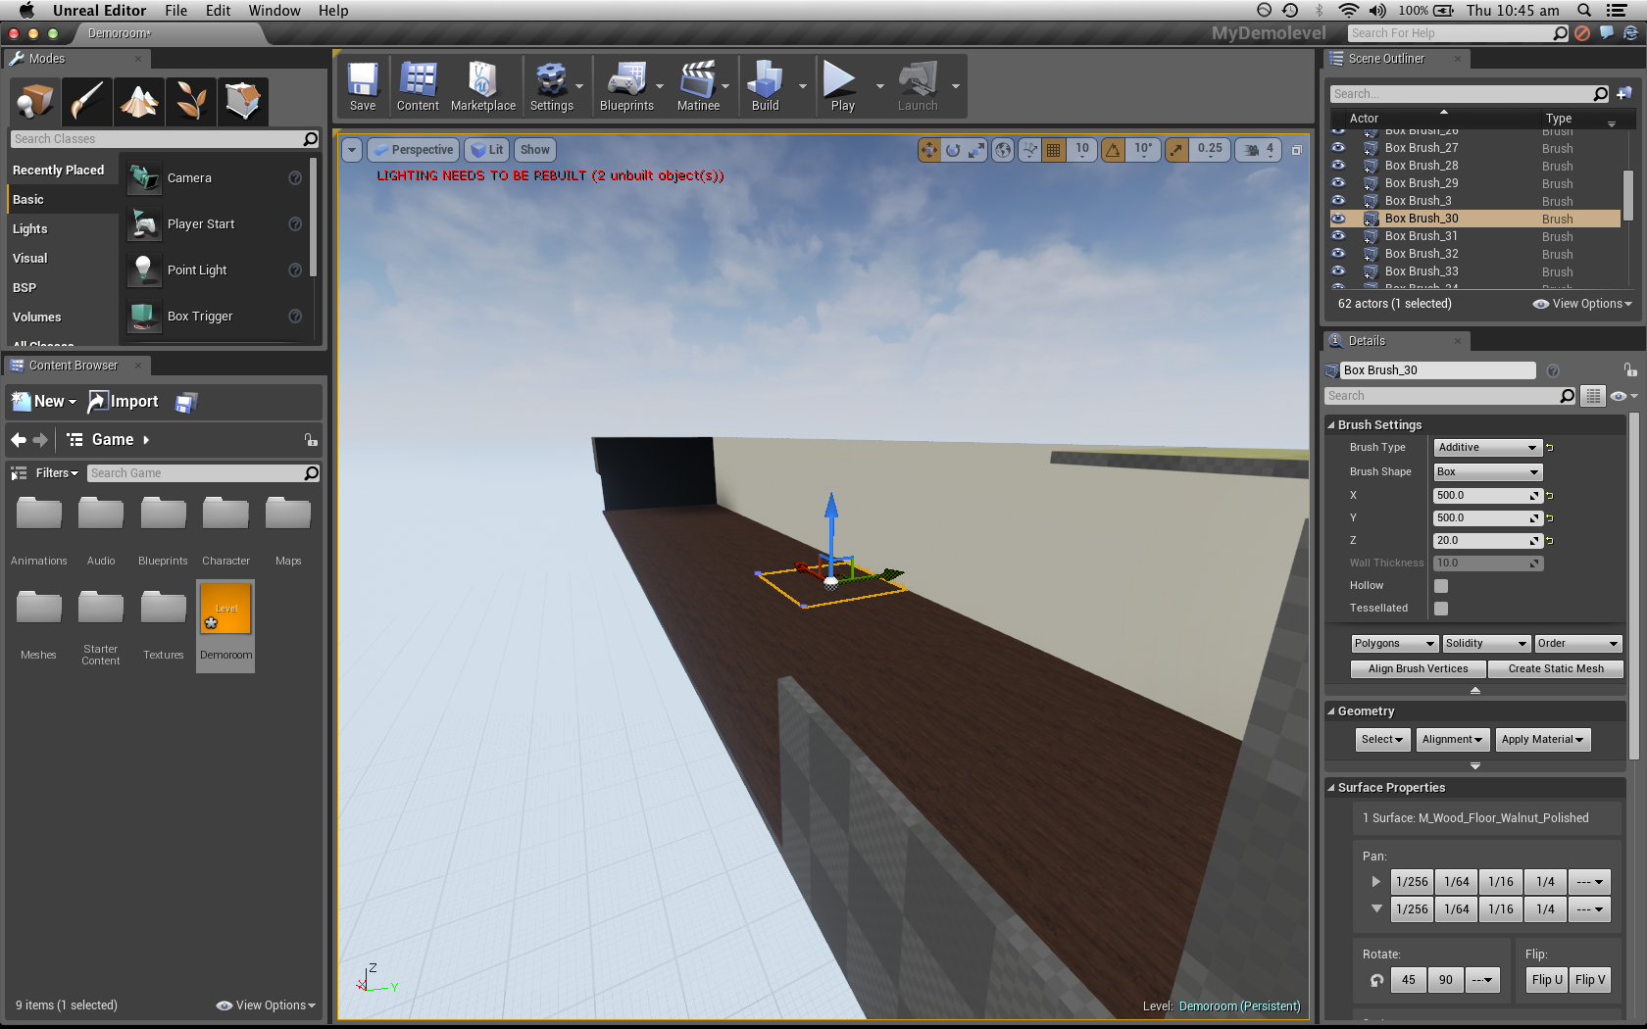Toggle surface snapping icon in viewport
This screenshot has height=1029, width=1647.
point(1029,150)
